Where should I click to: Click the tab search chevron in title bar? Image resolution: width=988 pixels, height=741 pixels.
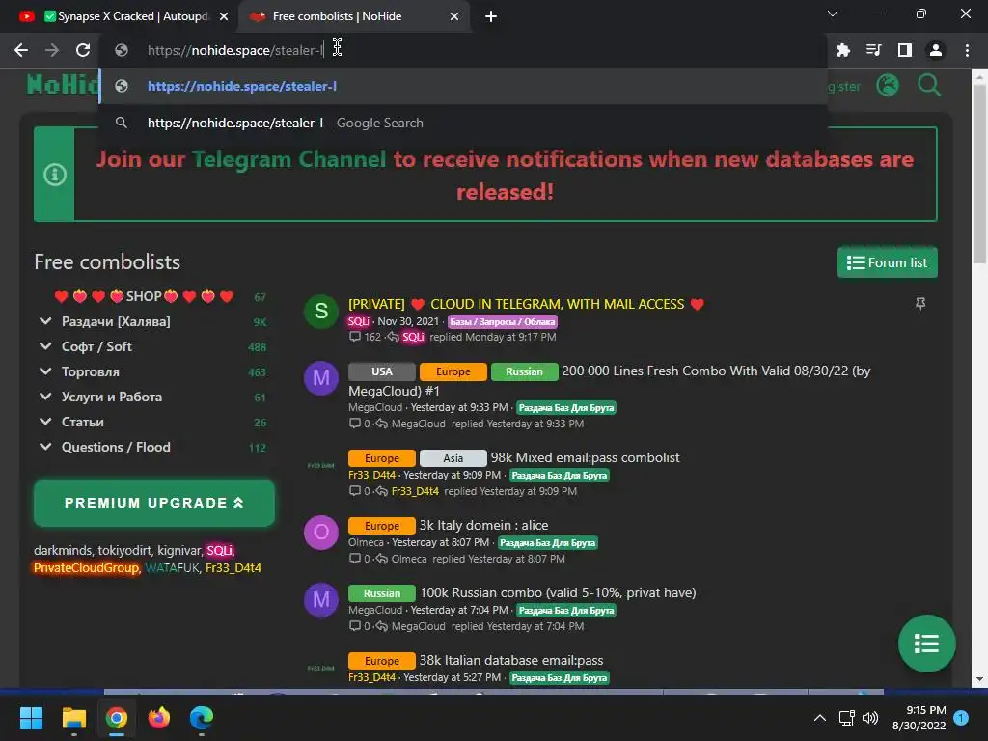[x=833, y=14]
